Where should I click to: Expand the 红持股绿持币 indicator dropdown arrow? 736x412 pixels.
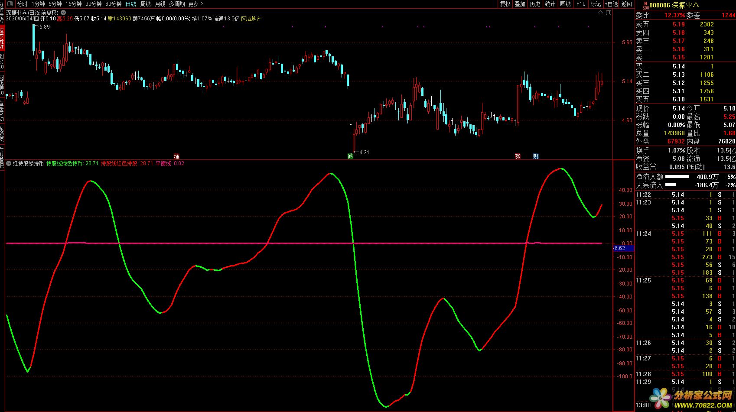coord(9,163)
